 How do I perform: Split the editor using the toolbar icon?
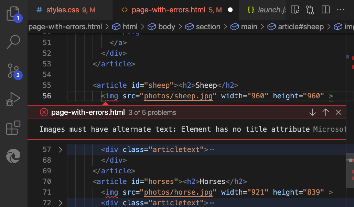tap(325, 10)
